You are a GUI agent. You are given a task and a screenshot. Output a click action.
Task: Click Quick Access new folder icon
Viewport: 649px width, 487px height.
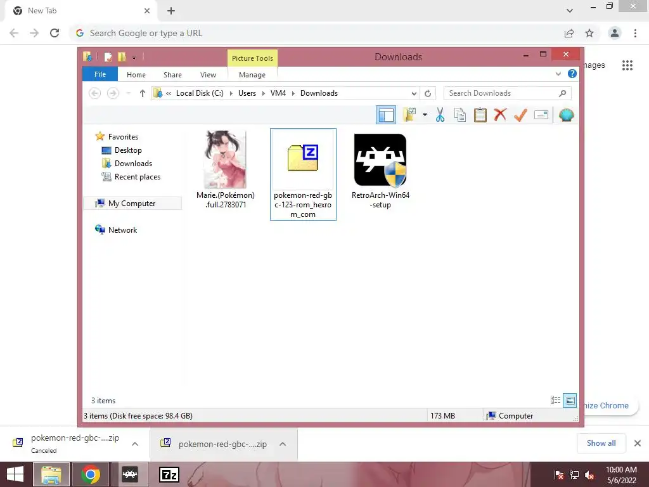(x=122, y=56)
